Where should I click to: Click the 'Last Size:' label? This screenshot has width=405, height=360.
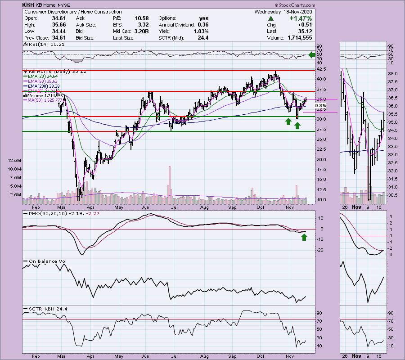tap(123, 38)
